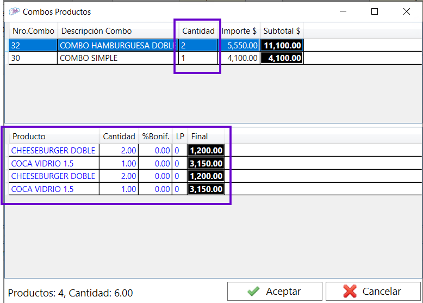The width and height of the screenshot is (423, 303).
Task: Select the COMBO HAMBURGUESA DOBLE row
Action: coord(117,46)
